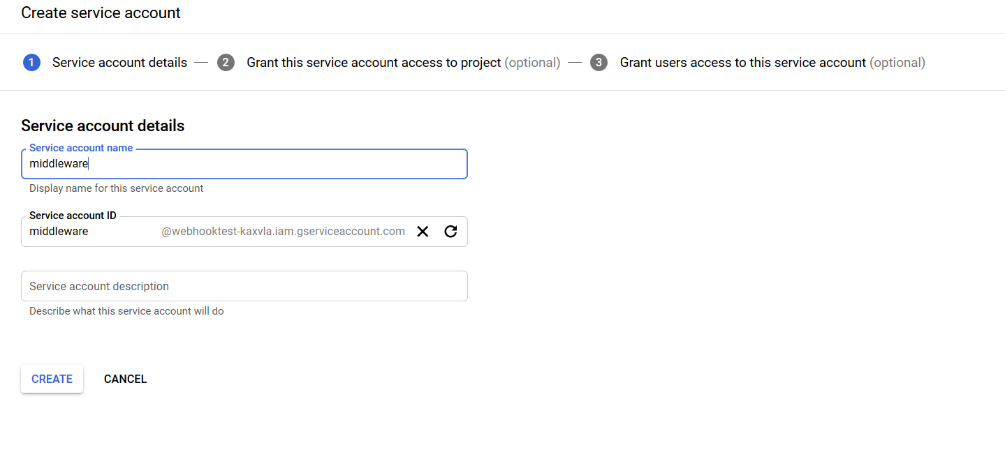Click the step 2 number circle
The height and width of the screenshot is (459, 1005).
click(x=226, y=63)
